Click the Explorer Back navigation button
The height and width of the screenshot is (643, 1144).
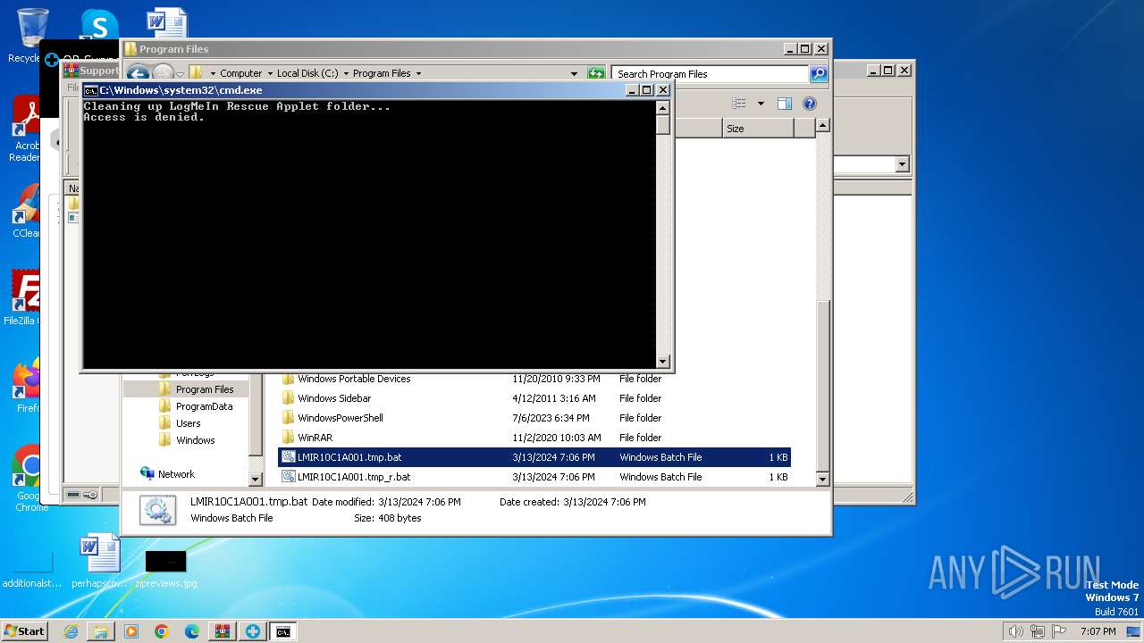tap(138, 73)
